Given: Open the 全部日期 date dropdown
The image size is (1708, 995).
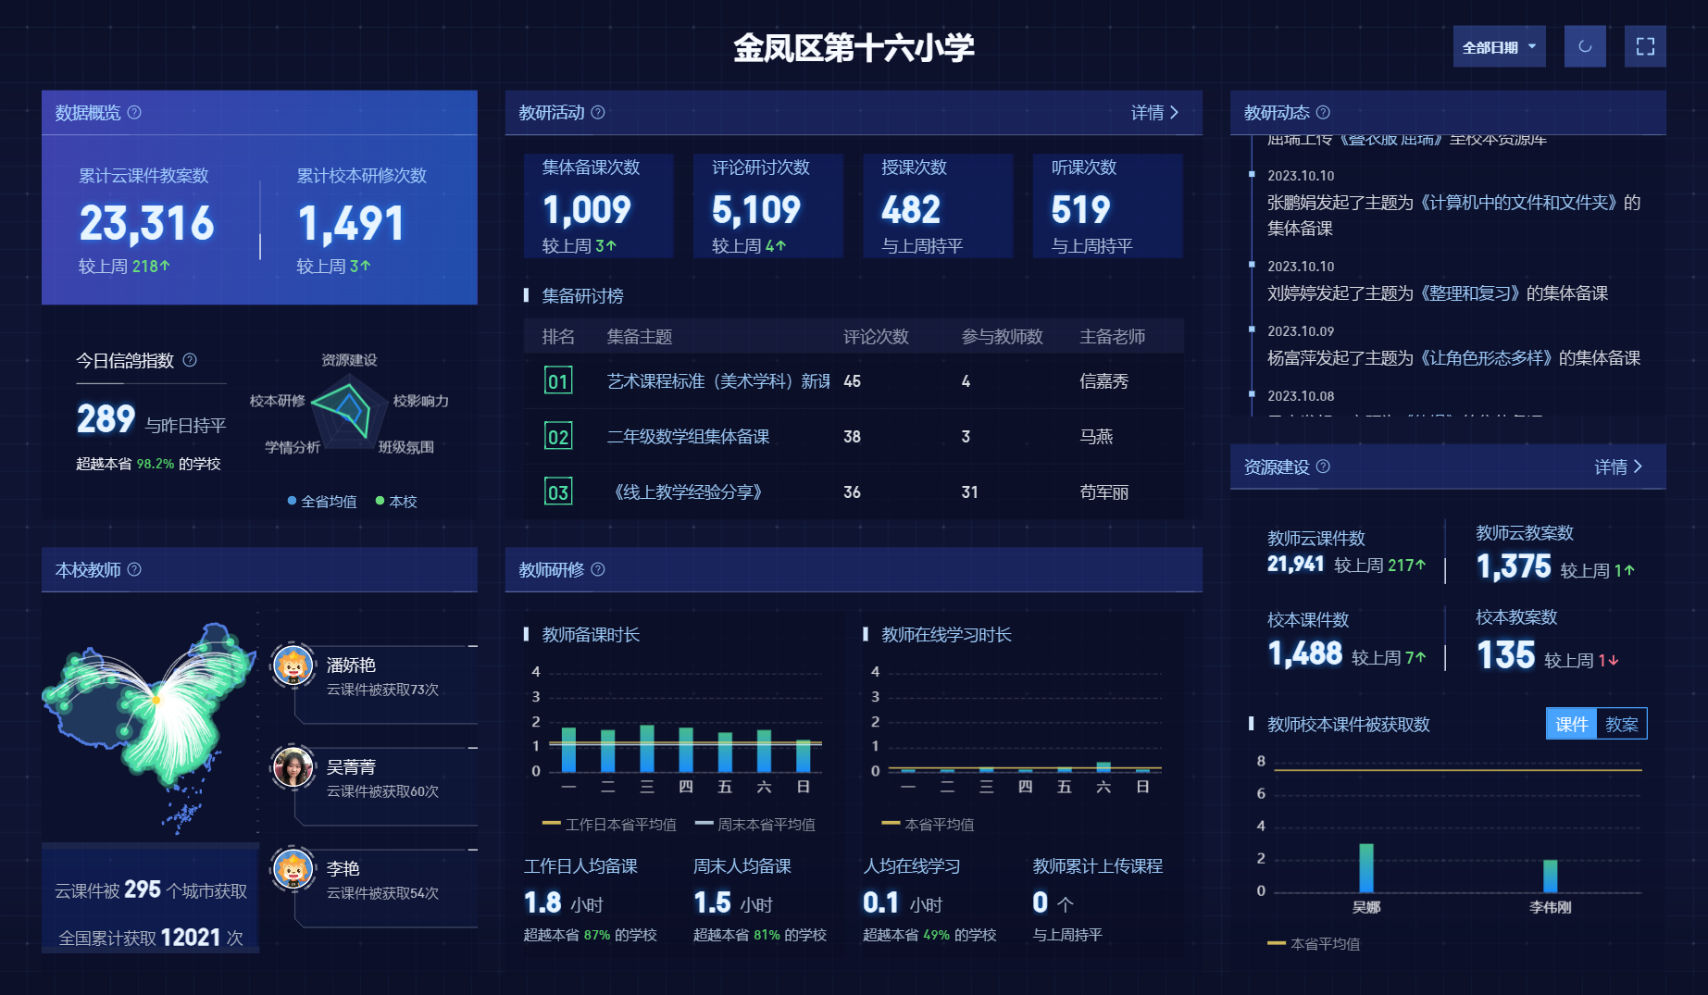Looking at the screenshot, I should (x=1499, y=46).
